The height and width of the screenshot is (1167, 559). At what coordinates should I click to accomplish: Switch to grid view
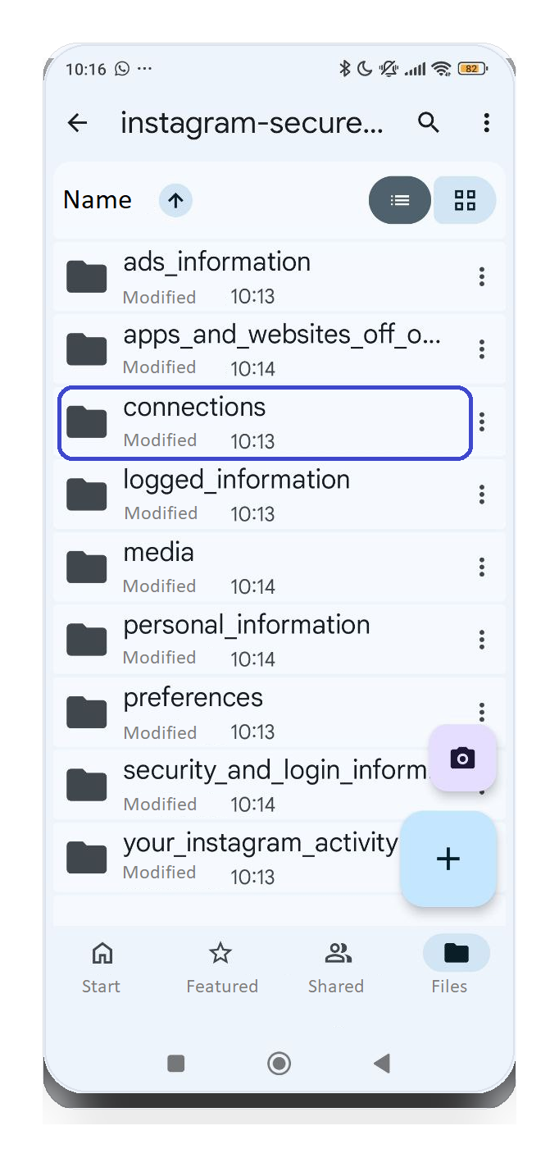pyautogui.click(x=465, y=200)
